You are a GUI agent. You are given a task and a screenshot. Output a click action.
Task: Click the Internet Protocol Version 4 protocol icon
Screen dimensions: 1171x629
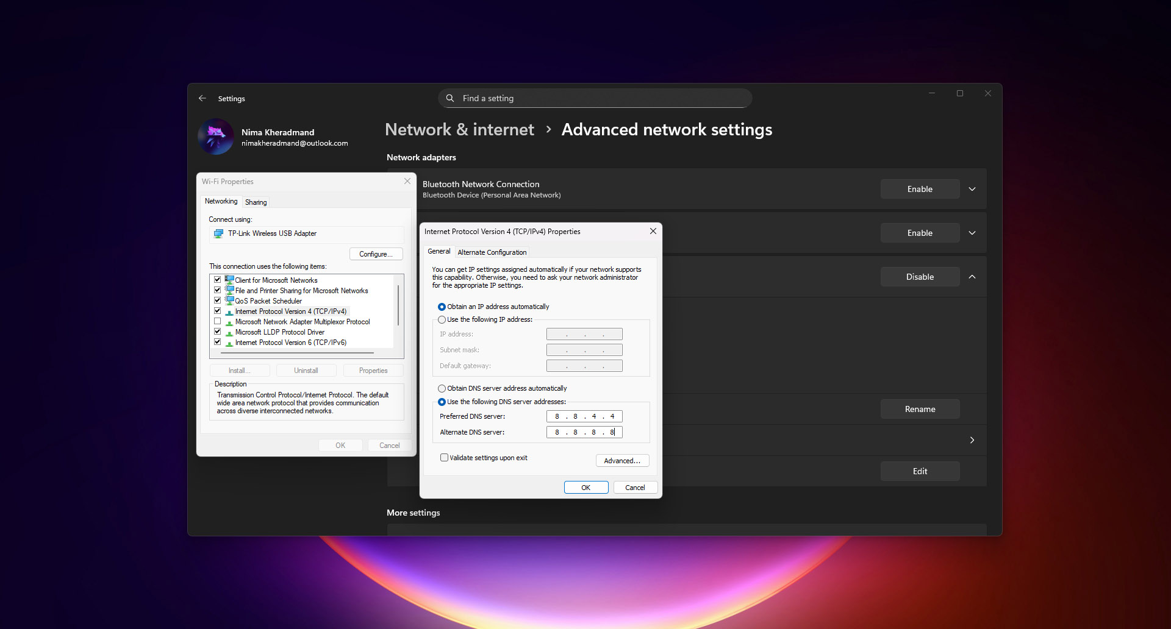(x=229, y=311)
